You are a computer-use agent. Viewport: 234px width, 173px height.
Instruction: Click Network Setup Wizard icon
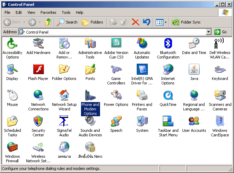(x=64, y=95)
